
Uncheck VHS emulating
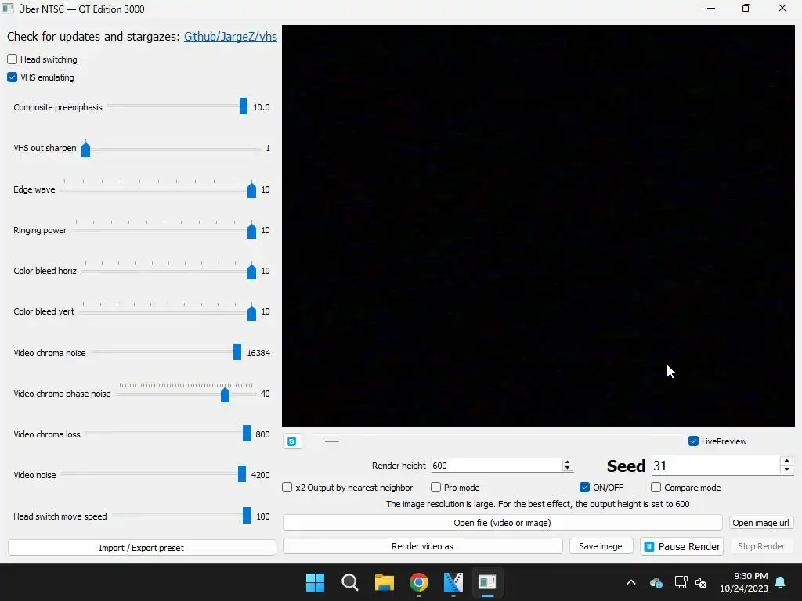tap(13, 77)
